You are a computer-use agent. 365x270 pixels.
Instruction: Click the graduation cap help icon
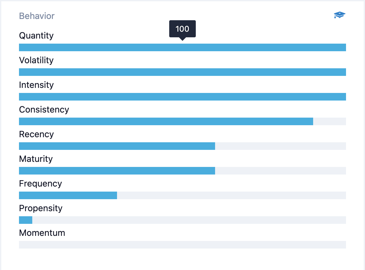[339, 15]
